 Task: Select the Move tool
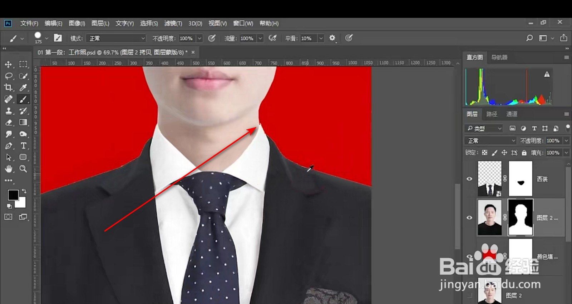(x=8, y=64)
